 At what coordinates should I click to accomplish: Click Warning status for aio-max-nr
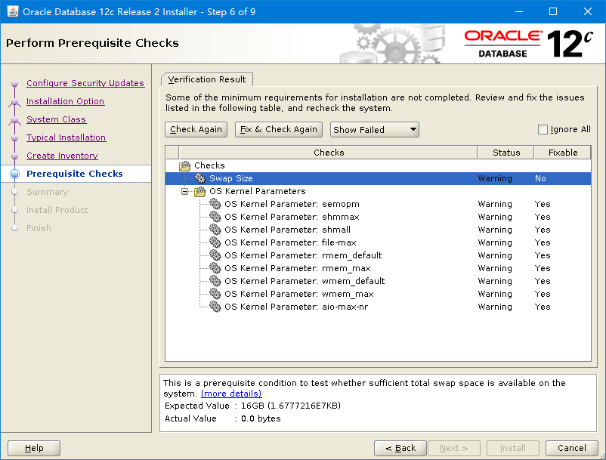click(x=495, y=307)
